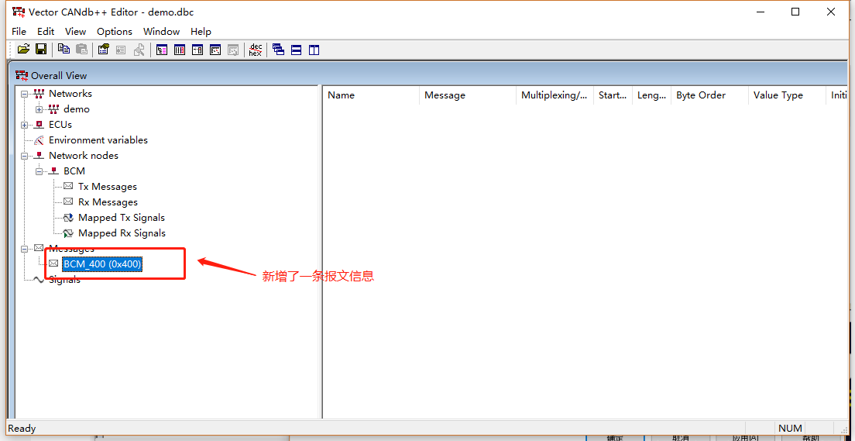Select Networks in the tree

(x=70, y=93)
